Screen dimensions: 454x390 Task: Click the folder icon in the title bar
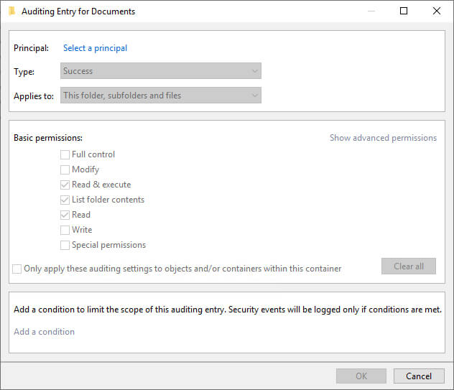coord(11,11)
